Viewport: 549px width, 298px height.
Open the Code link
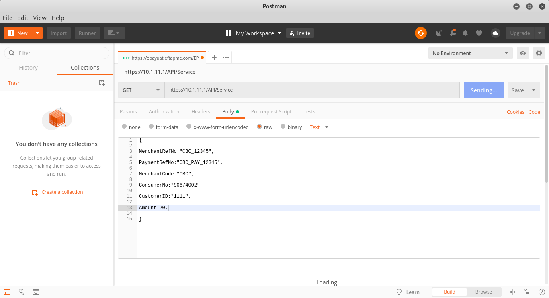(x=534, y=112)
